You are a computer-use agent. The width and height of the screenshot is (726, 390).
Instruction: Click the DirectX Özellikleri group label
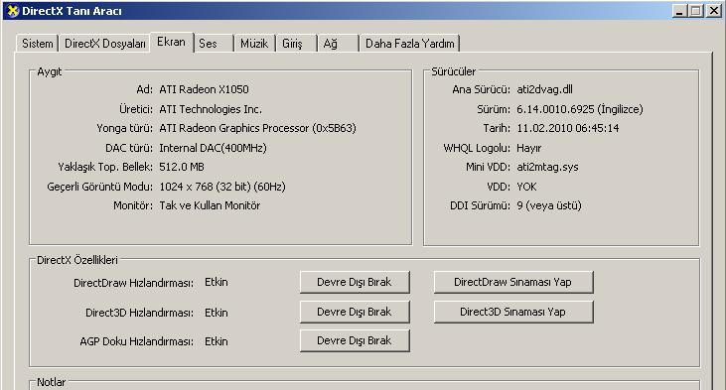click(77, 260)
